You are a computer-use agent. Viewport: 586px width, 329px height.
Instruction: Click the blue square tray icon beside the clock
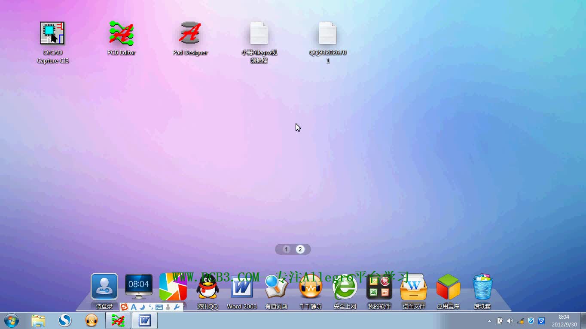tap(541, 321)
